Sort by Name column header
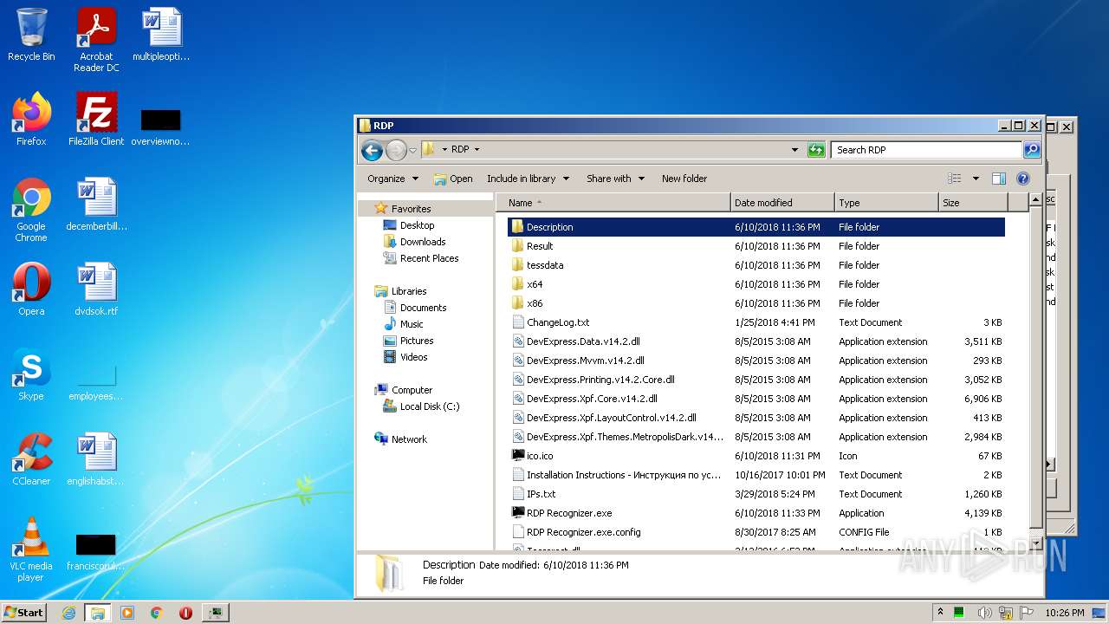This screenshot has height=624, width=1109. tap(613, 203)
